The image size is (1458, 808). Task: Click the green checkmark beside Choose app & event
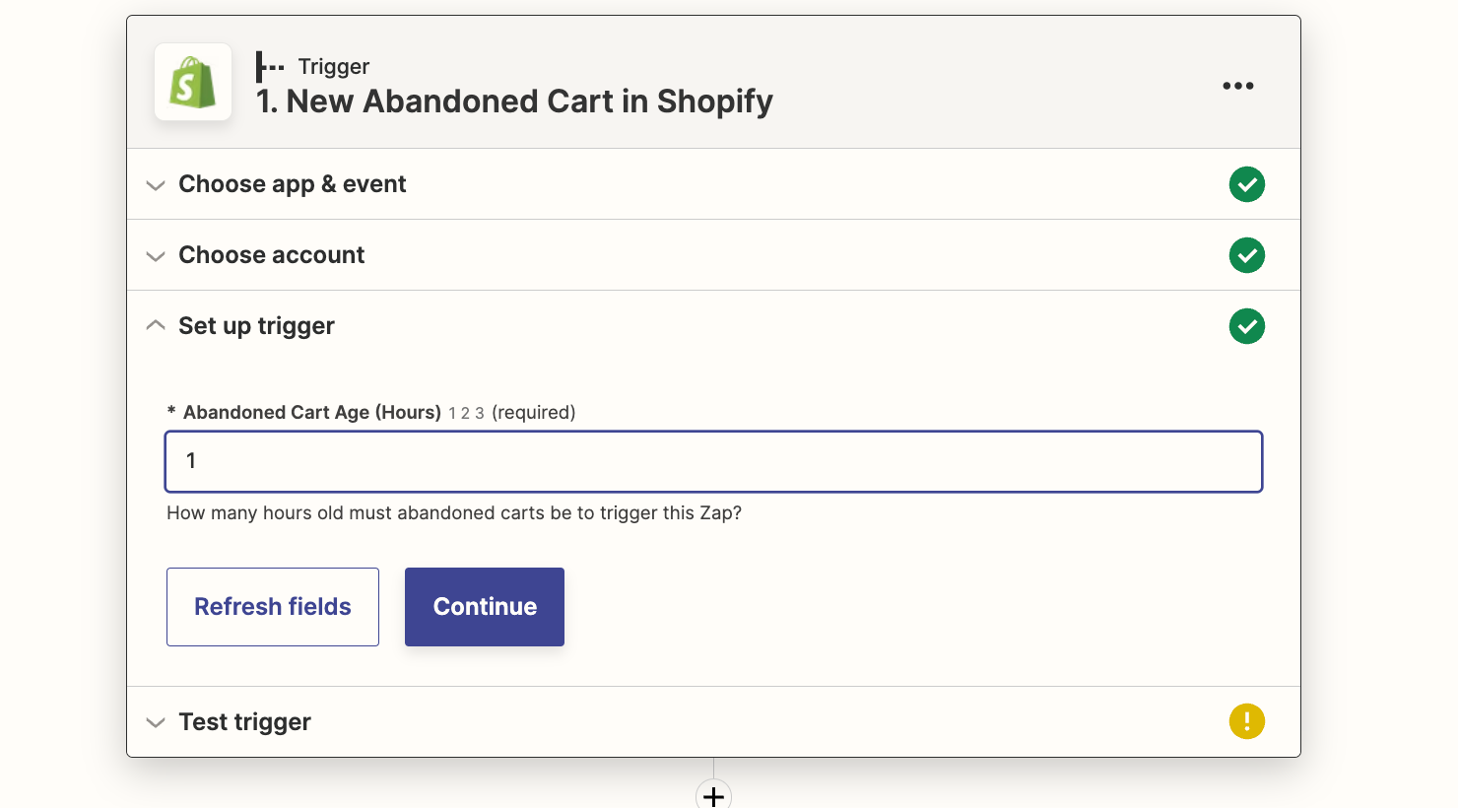1246,184
